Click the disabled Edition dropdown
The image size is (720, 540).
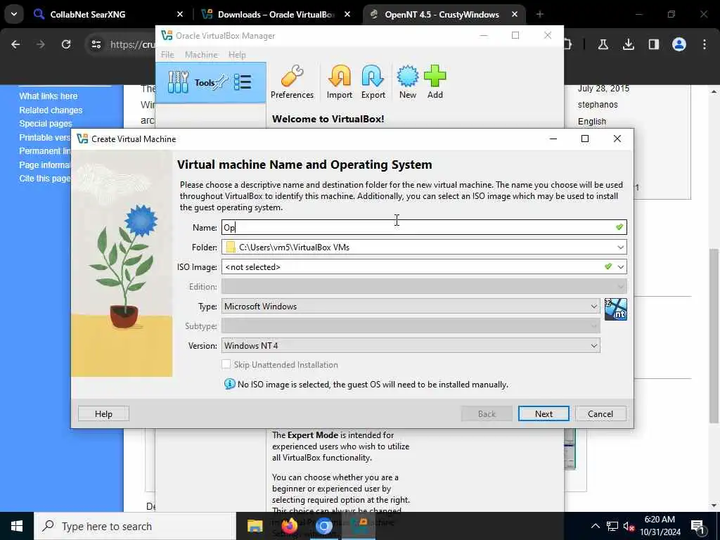point(424,287)
